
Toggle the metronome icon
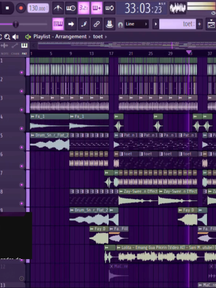coord(58,8)
